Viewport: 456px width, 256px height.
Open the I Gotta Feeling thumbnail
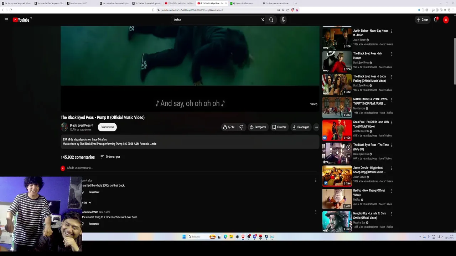click(337, 84)
